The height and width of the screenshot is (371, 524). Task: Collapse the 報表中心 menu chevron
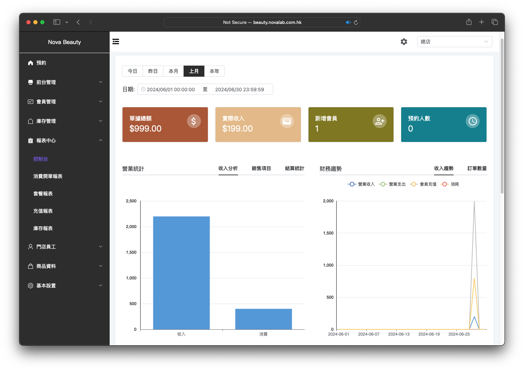(101, 141)
